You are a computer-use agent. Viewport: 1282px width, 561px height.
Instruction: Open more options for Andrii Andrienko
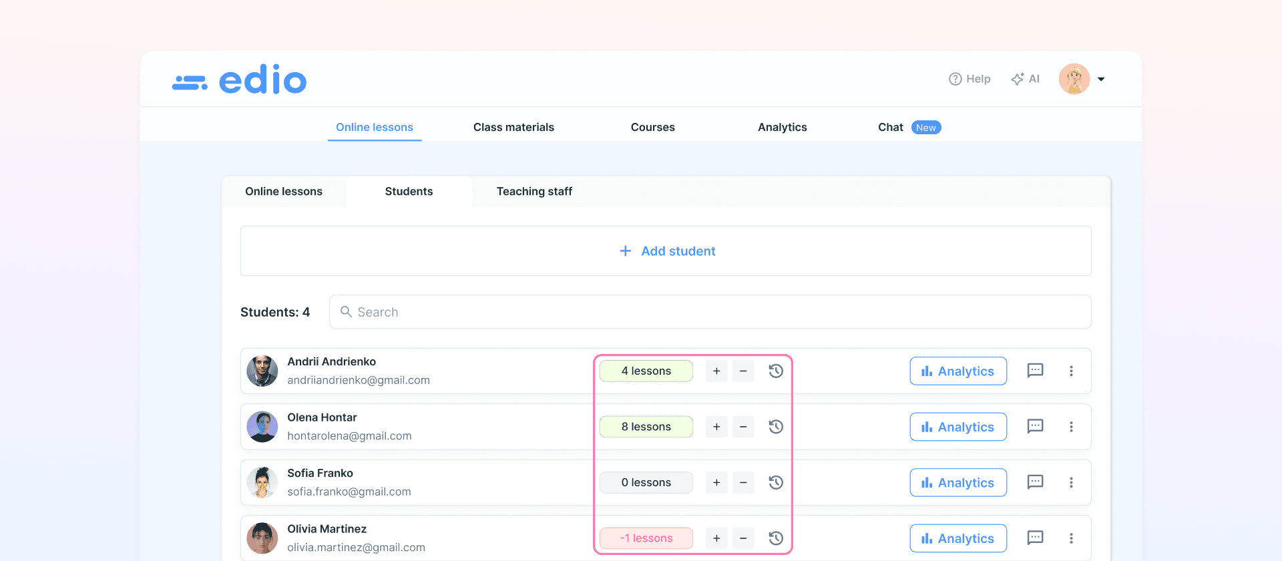click(1071, 371)
